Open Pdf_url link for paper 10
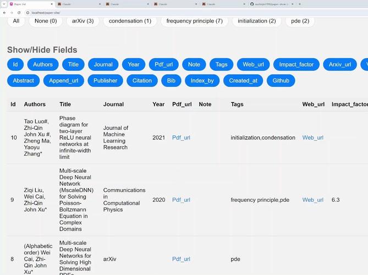Viewport: 368px width, 275px height. coord(181,137)
